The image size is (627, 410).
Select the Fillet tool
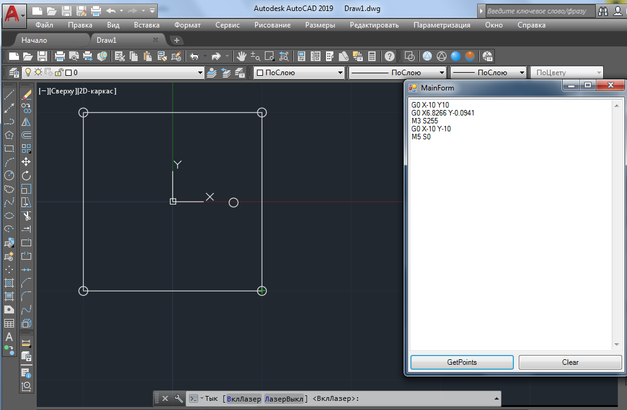click(26, 296)
